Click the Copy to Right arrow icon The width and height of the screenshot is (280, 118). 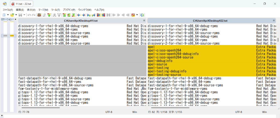79,15
